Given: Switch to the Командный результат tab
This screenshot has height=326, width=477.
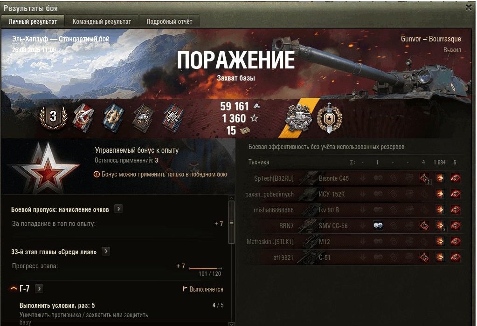Looking at the screenshot, I should [x=102, y=21].
